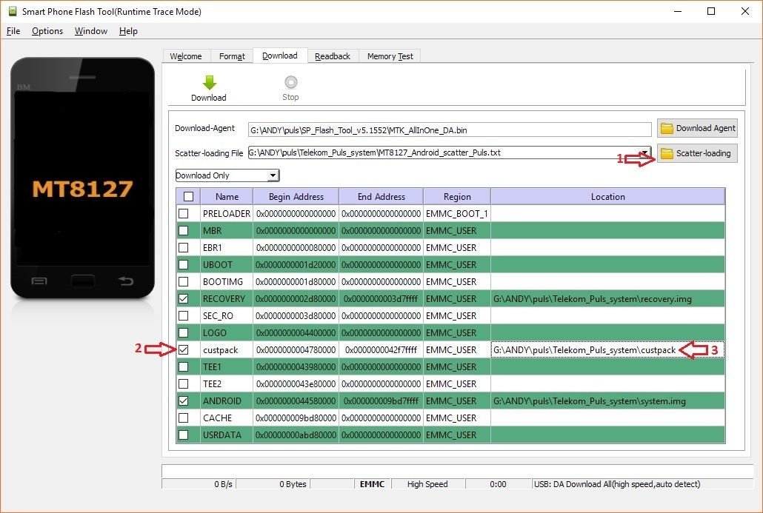Expand the Scatter-loading File path dropdown

pyautogui.click(x=645, y=152)
